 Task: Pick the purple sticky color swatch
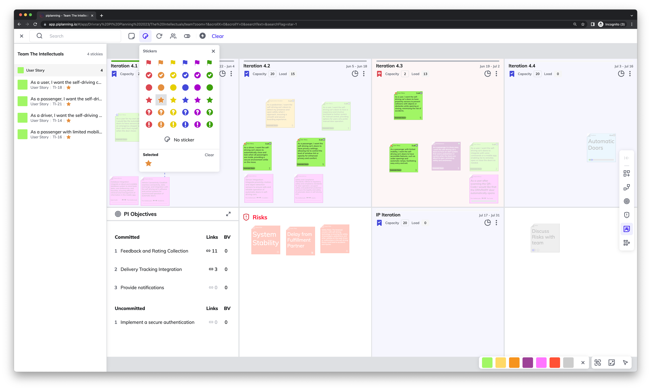[x=528, y=363]
